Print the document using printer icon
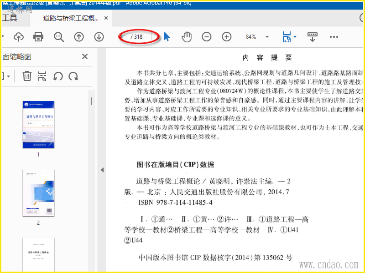 click(x=38, y=37)
